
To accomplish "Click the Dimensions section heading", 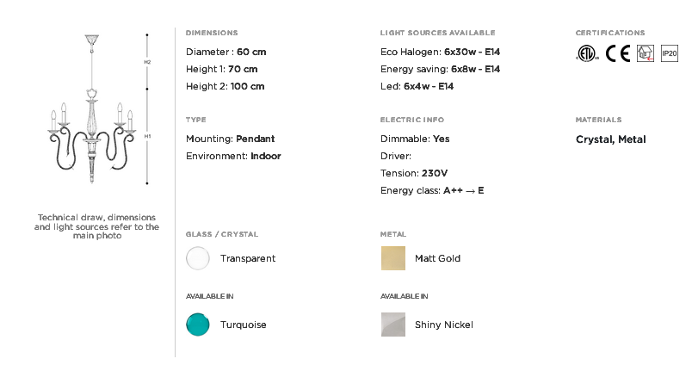I will 212,33.
